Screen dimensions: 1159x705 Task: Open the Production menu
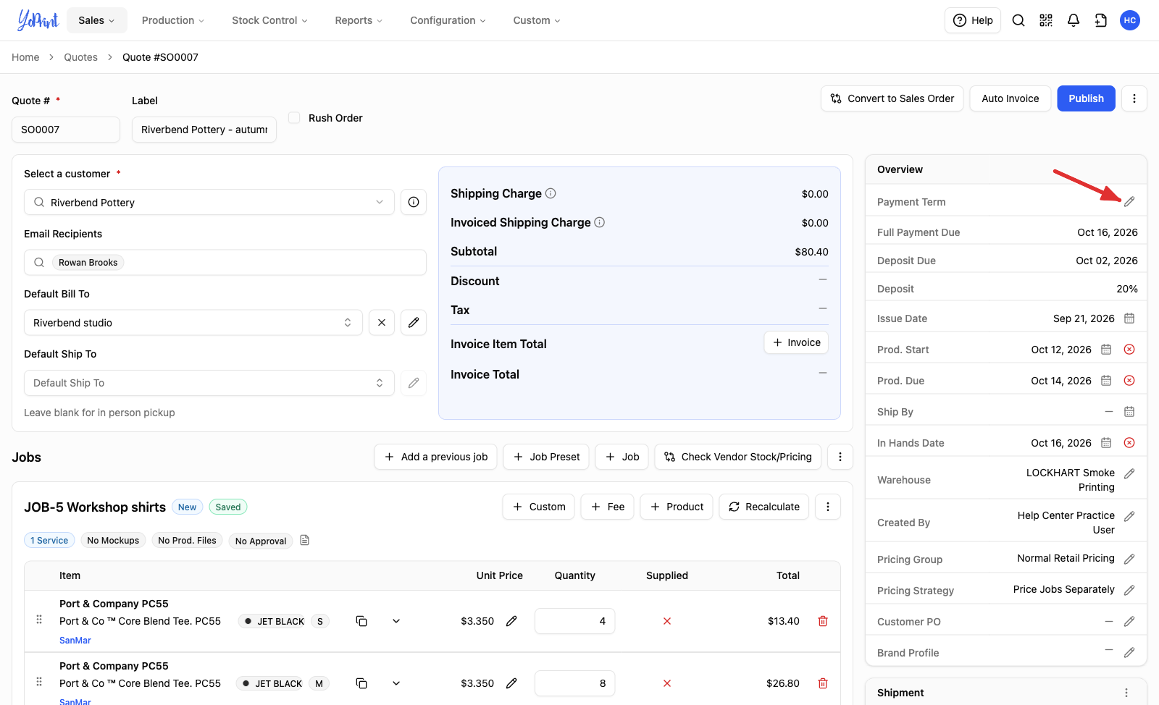[x=173, y=20]
